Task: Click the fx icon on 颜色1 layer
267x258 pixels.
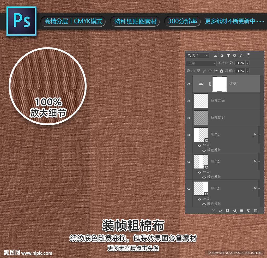Action: tap(255, 135)
